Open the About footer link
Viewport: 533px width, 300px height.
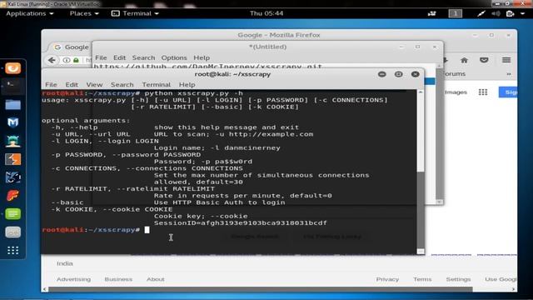(x=156, y=279)
